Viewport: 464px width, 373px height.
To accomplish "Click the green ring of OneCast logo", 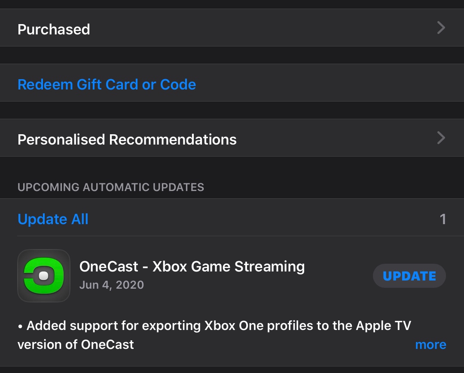I will point(59,276).
